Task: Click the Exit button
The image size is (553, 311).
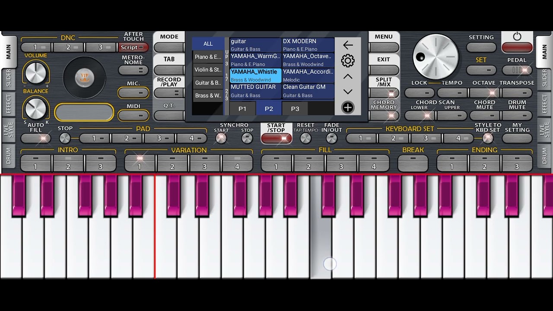Action: click(x=384, y=70)
